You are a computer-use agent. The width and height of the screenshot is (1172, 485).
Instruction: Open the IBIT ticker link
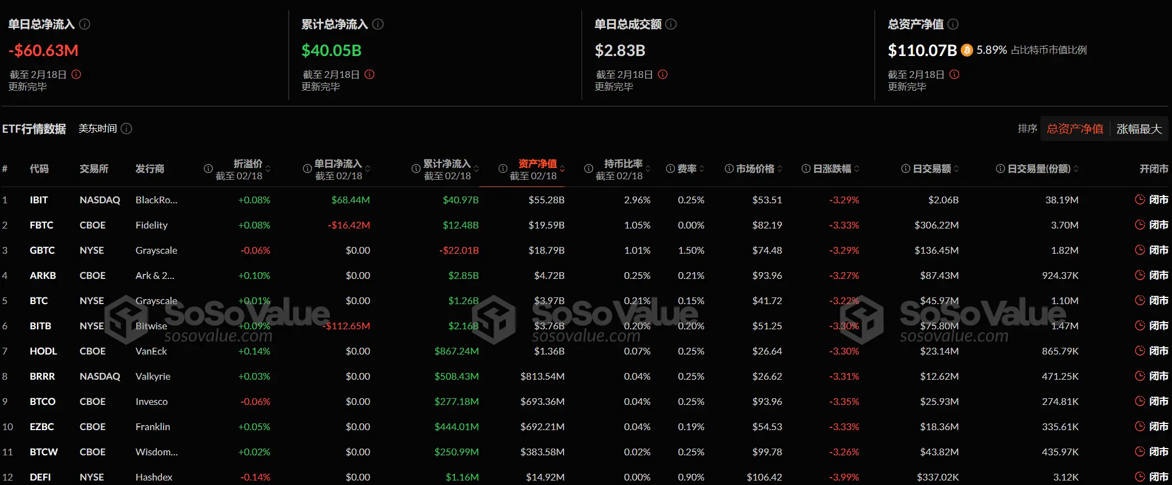(x=39, y=200)
